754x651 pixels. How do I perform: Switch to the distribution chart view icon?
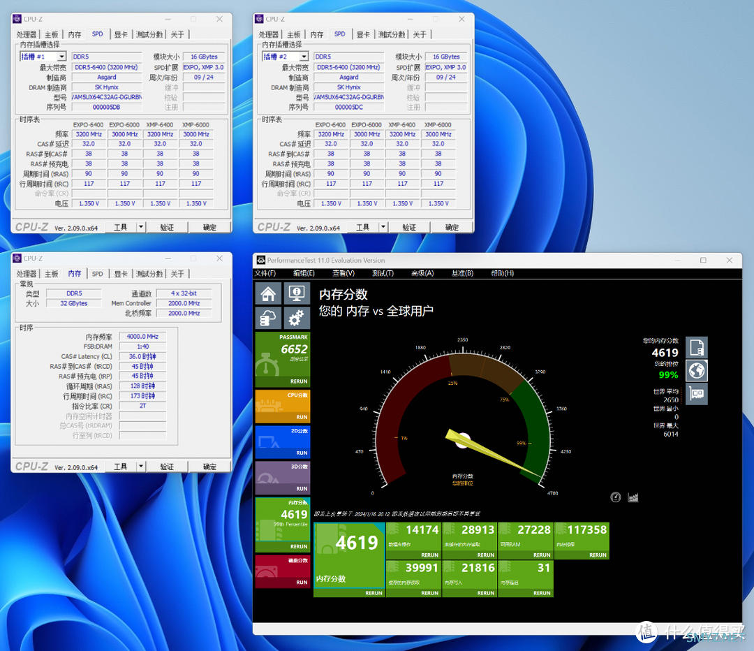click(633, 497)
